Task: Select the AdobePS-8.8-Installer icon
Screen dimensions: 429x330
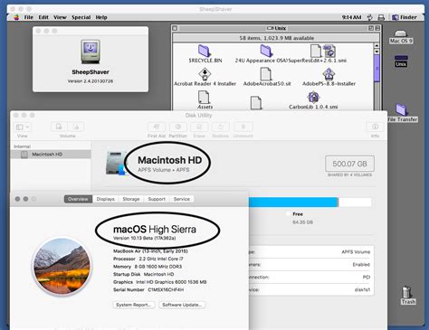Action: (x=329, y=77)
